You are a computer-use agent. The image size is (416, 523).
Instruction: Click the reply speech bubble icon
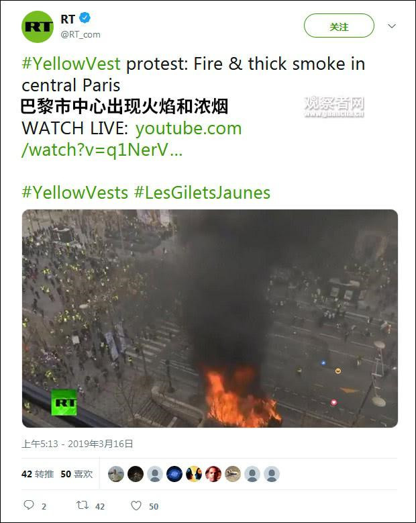point(29,505)
